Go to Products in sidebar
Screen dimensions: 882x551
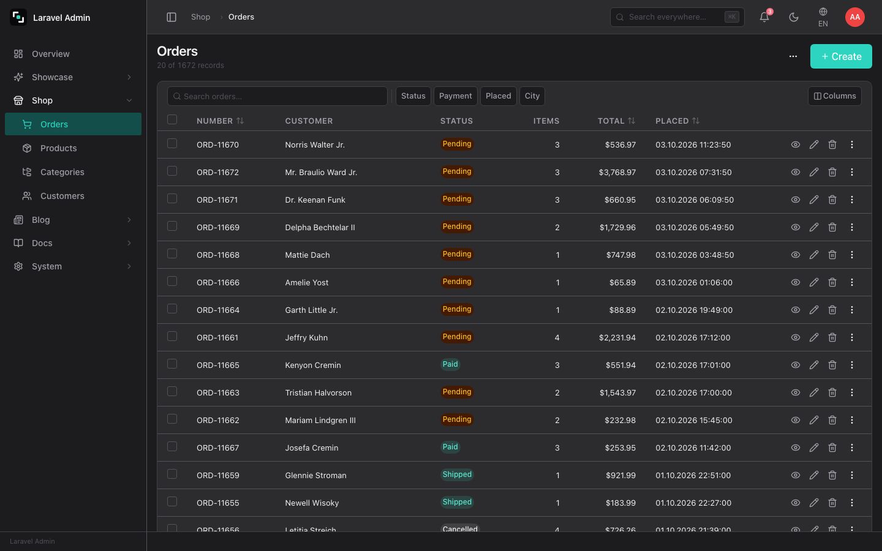73,148
